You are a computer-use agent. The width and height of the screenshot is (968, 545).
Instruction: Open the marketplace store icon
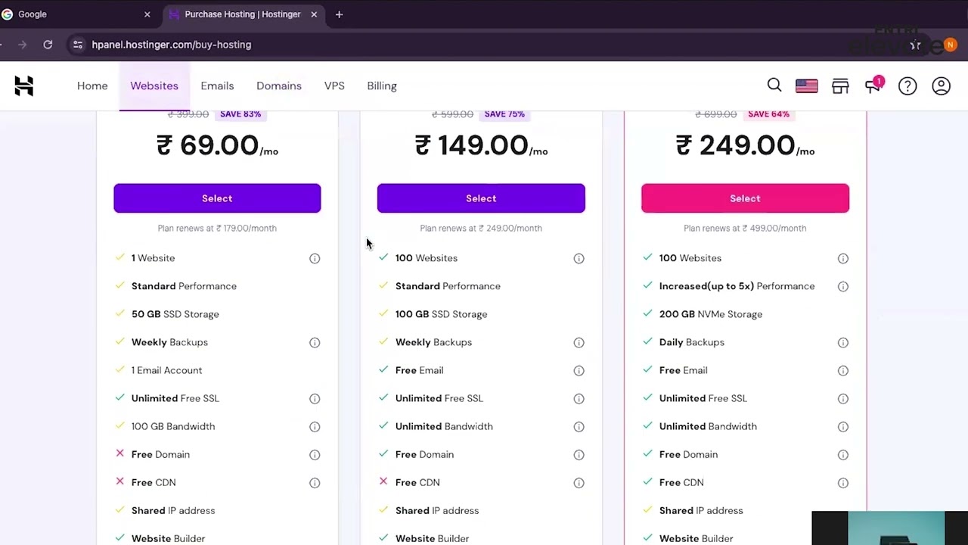click(840, 86)
